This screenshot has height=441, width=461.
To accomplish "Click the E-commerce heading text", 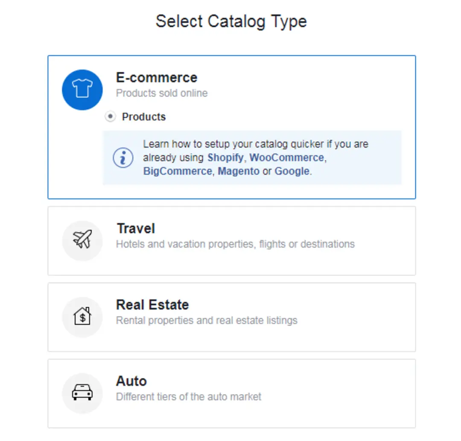I will click(x=157, y=78).
